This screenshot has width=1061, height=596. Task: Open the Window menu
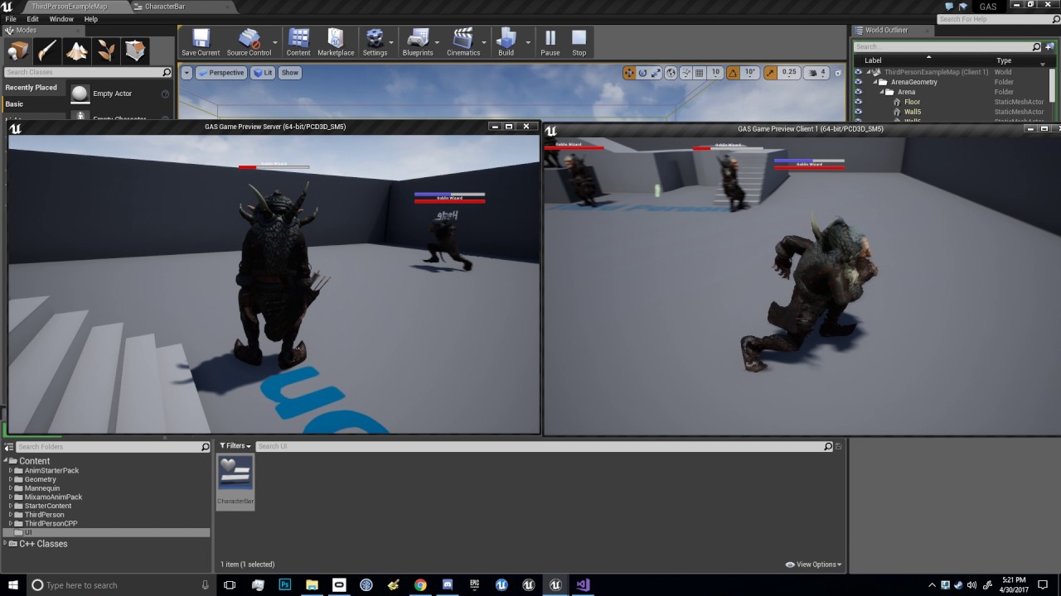(x=61, y=19)
